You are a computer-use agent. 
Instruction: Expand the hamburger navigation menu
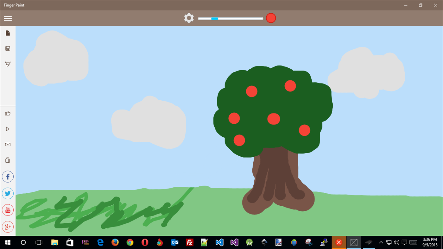(x=8, y=18)
